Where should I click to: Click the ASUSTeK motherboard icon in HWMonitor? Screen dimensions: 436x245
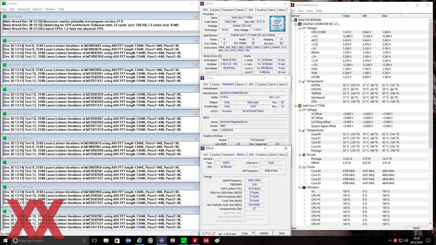(300, 24)
